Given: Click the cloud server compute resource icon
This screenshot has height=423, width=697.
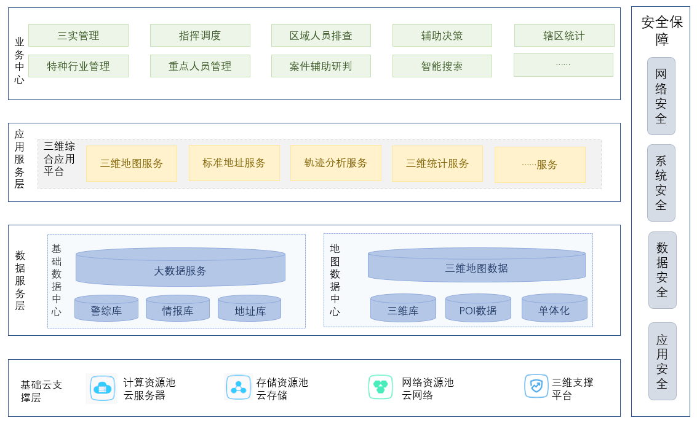Looking at the screenshot, I should (102, 388).
